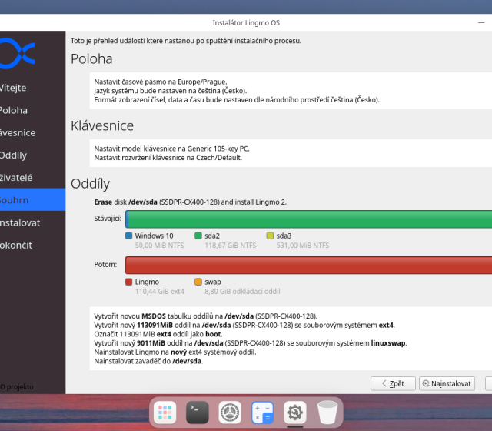The width and height of the screenshot is (492, 431).
Task: Open the app launcher grid in the dock
Action: (165, 413)
